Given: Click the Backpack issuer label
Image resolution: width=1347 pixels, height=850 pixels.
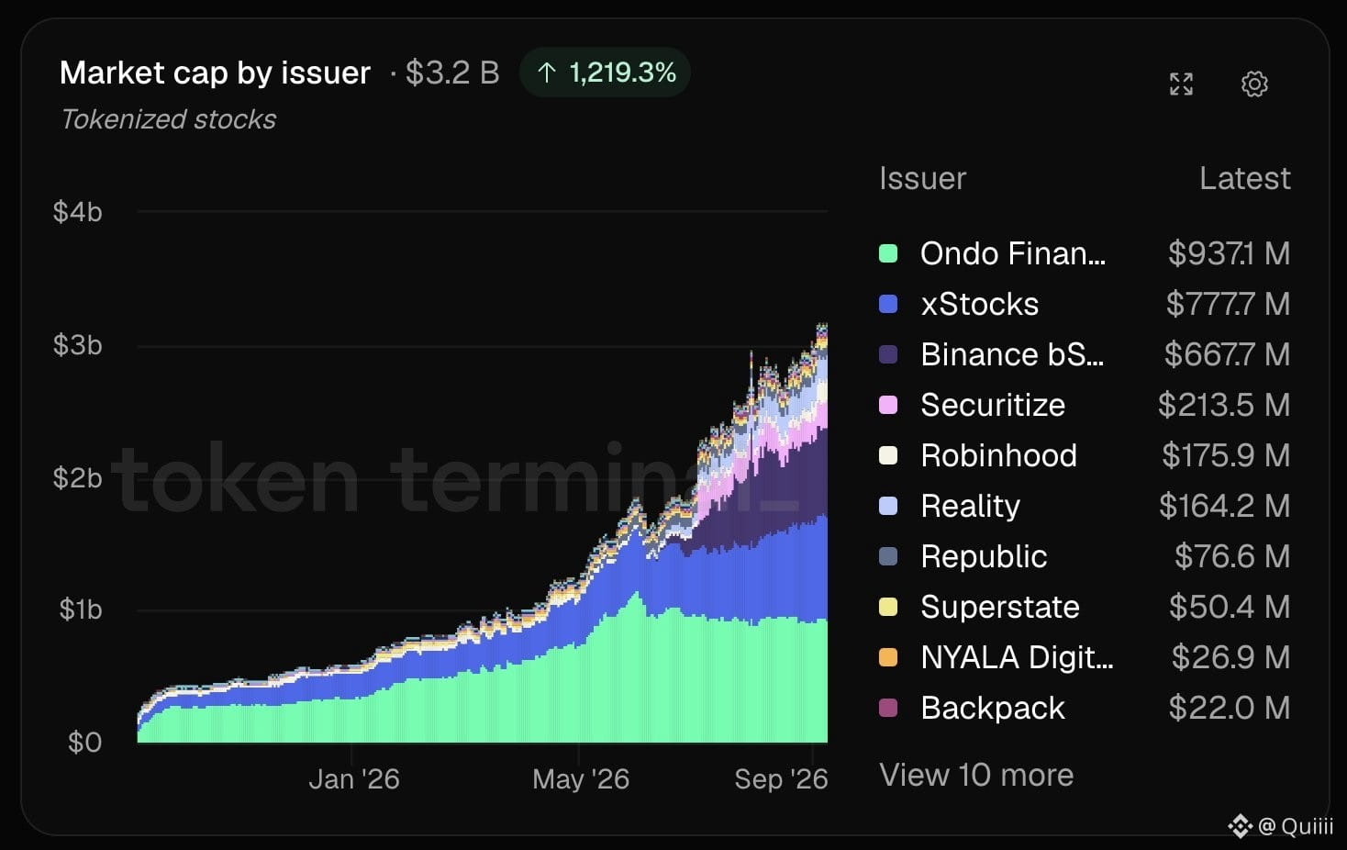Looking at the screenshot, I should 993,708.
